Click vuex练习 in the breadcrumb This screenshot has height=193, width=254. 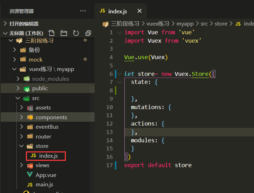pos(158,24)
